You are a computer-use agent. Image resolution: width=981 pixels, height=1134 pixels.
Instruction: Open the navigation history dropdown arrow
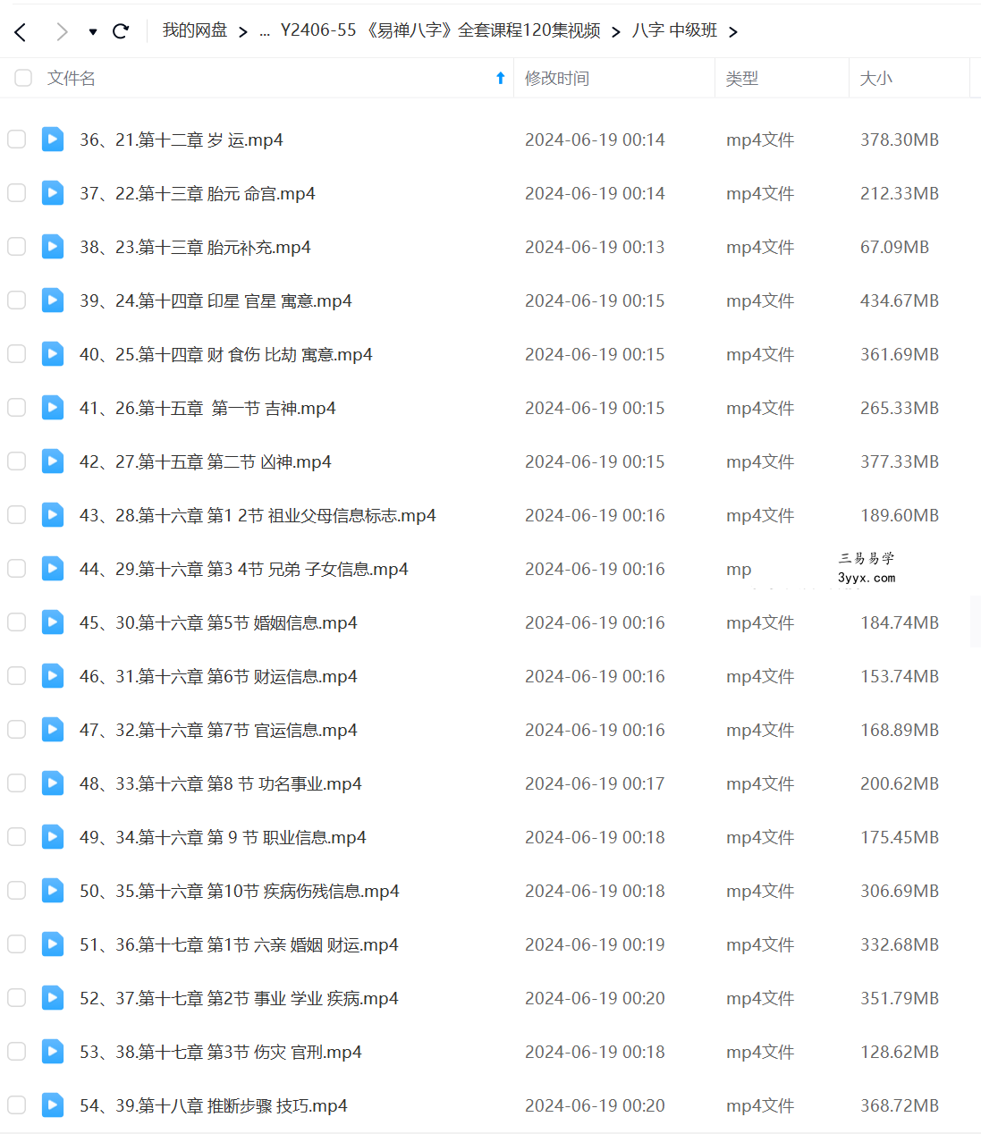pos(93,32)
